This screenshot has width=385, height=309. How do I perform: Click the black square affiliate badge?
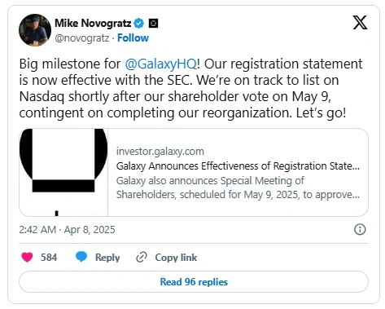pyautogui.click(x=153, y=24)
